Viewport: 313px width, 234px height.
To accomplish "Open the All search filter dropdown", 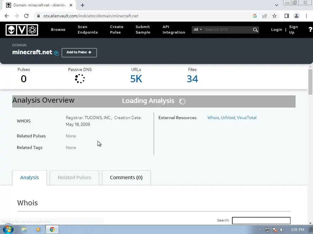I will [198, 30].
